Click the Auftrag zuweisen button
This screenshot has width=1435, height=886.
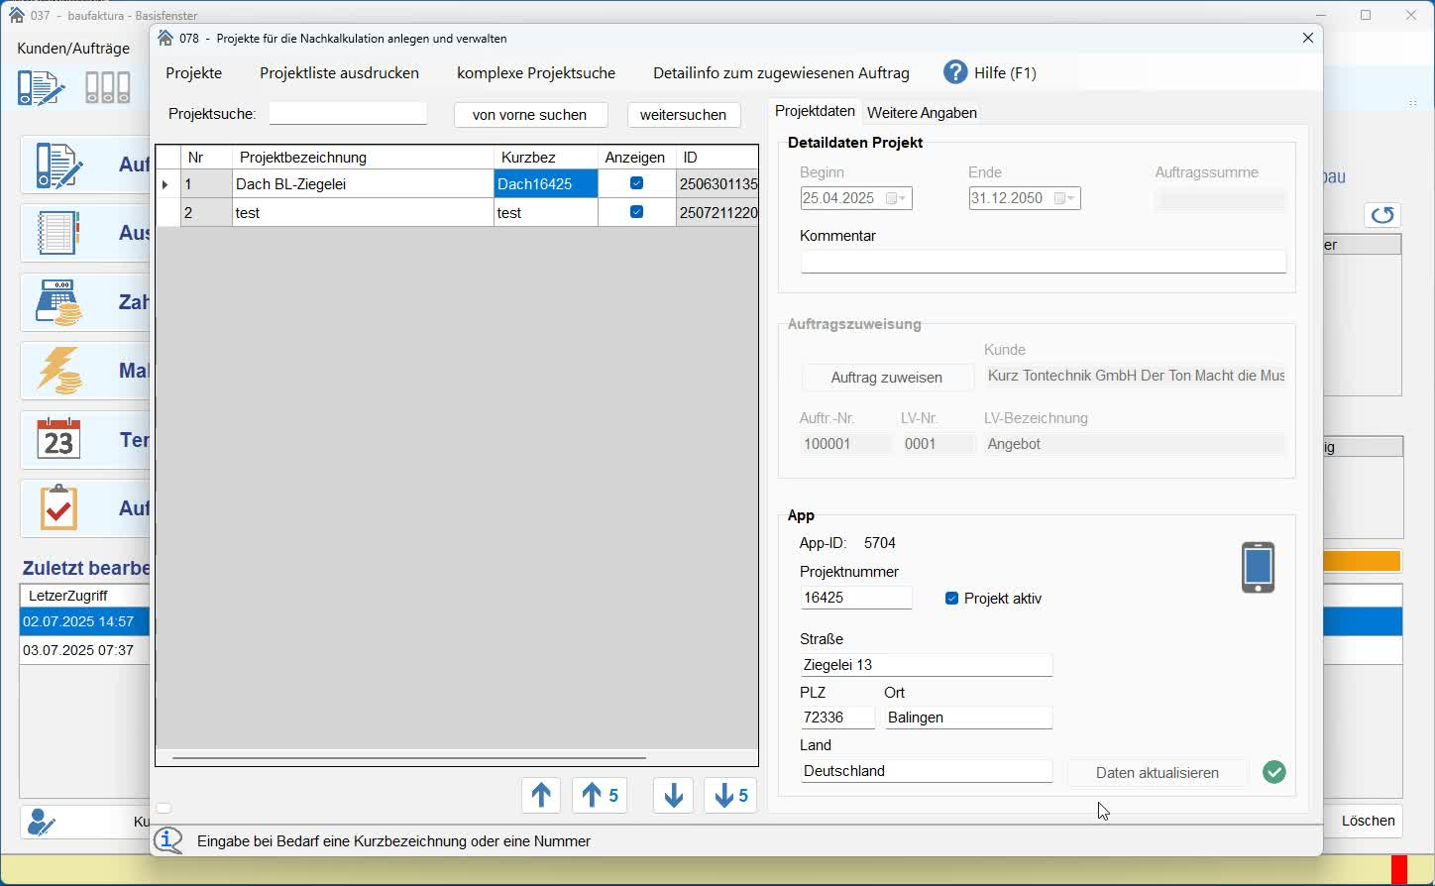point(887,378)
